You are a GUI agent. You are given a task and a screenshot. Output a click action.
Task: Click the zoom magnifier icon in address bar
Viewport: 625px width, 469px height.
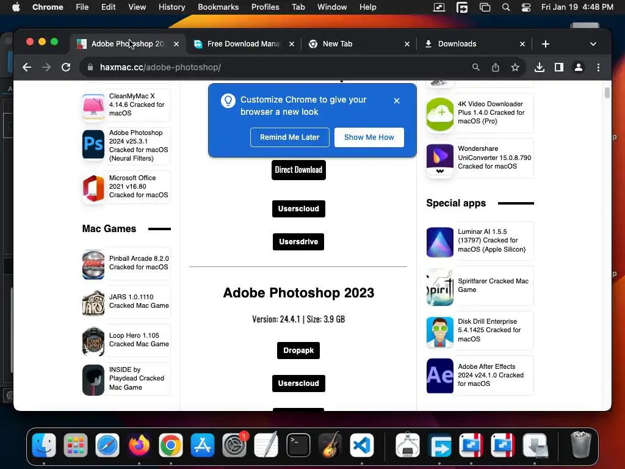[476, 67]
